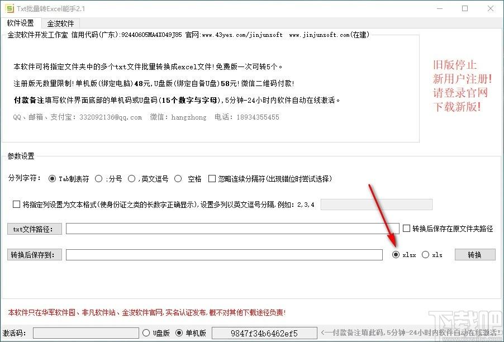Click the 旧版停止新用户注册 red notice
Screen dimensions: 504x342
462,85
